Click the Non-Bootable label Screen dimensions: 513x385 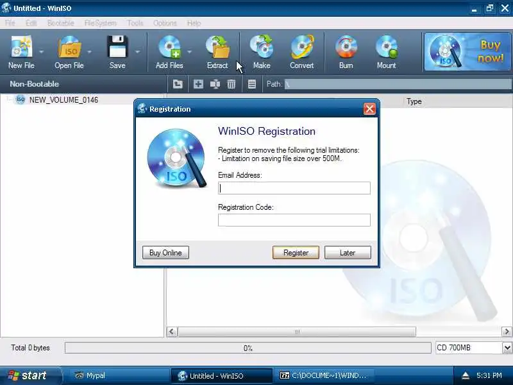(35, 84)
